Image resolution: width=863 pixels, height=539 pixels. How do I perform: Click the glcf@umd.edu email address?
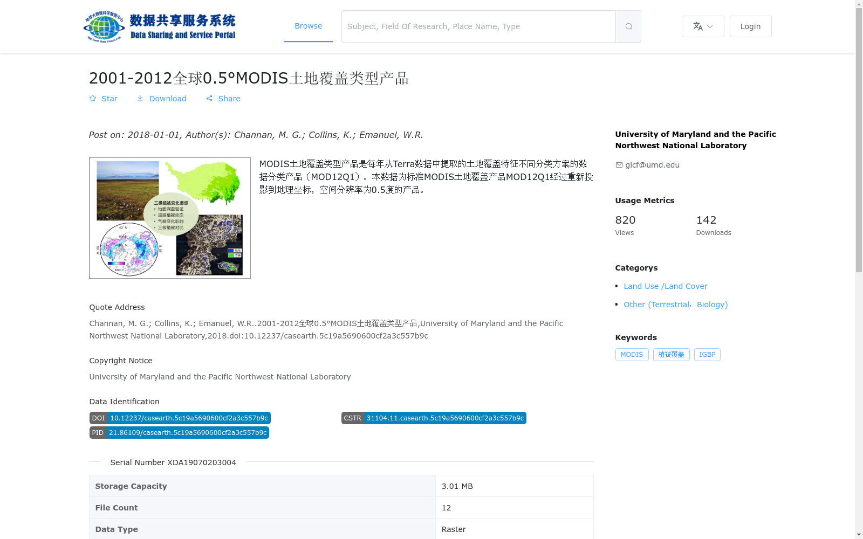point(652,165)
